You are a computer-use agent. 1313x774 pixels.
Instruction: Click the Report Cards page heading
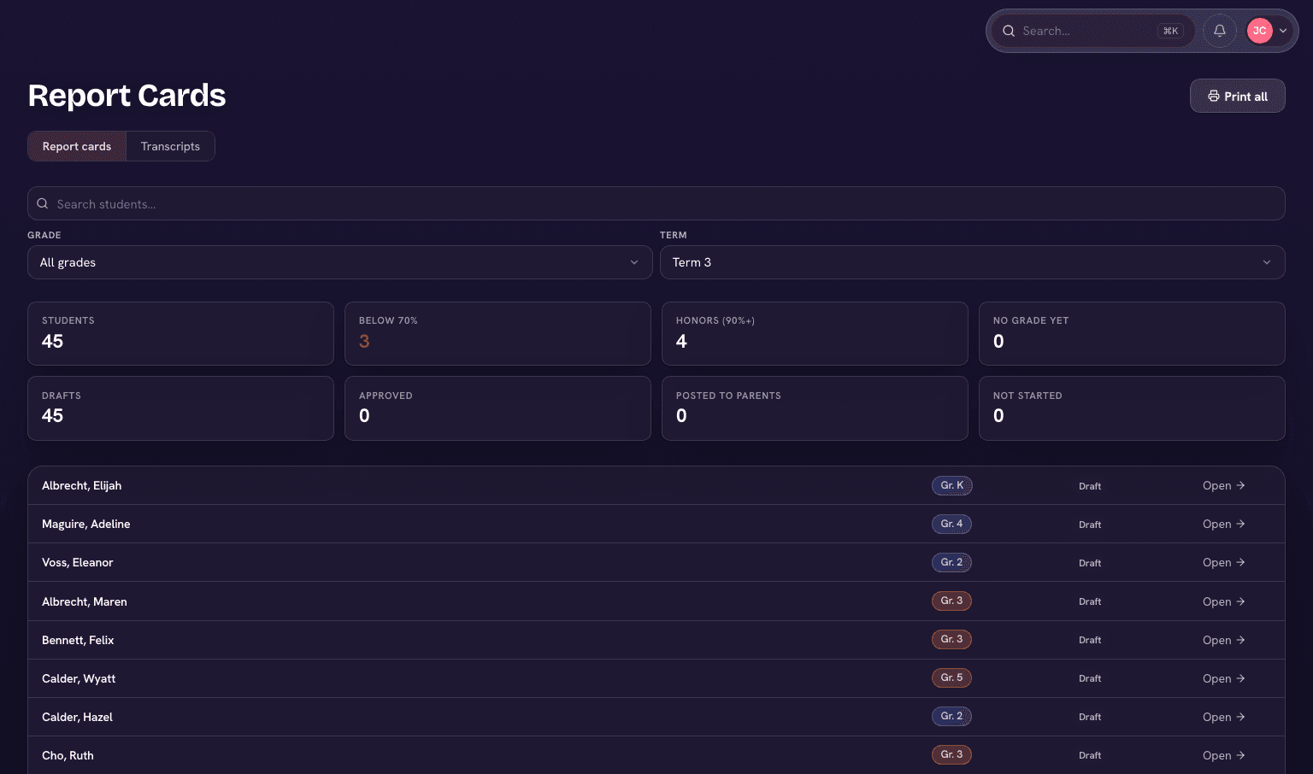[127, 96]
